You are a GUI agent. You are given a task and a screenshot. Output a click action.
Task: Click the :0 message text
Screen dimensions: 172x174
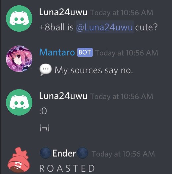(x=43, y=111)
